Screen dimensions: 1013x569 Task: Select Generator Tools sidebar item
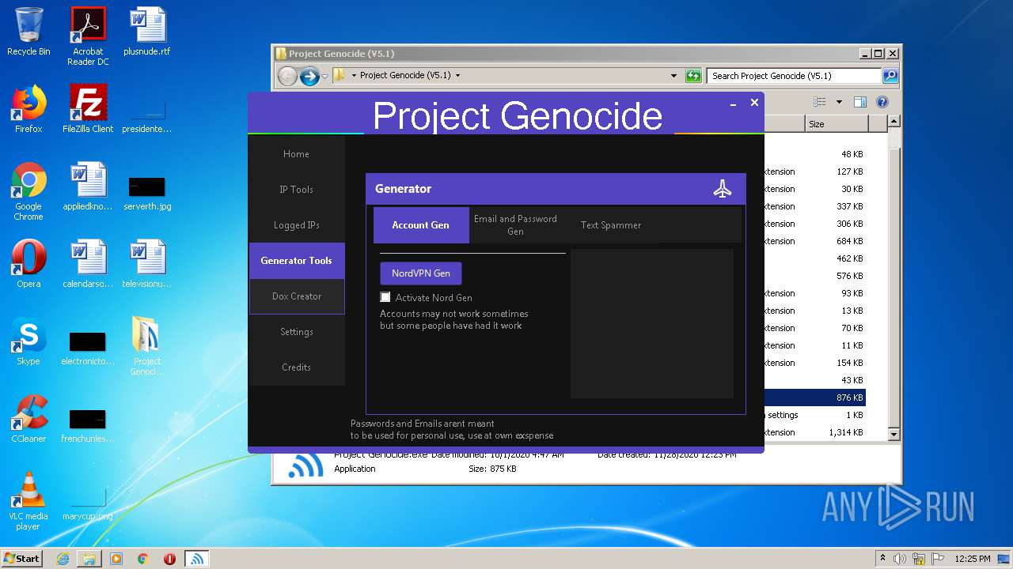(x=297, y=261)
